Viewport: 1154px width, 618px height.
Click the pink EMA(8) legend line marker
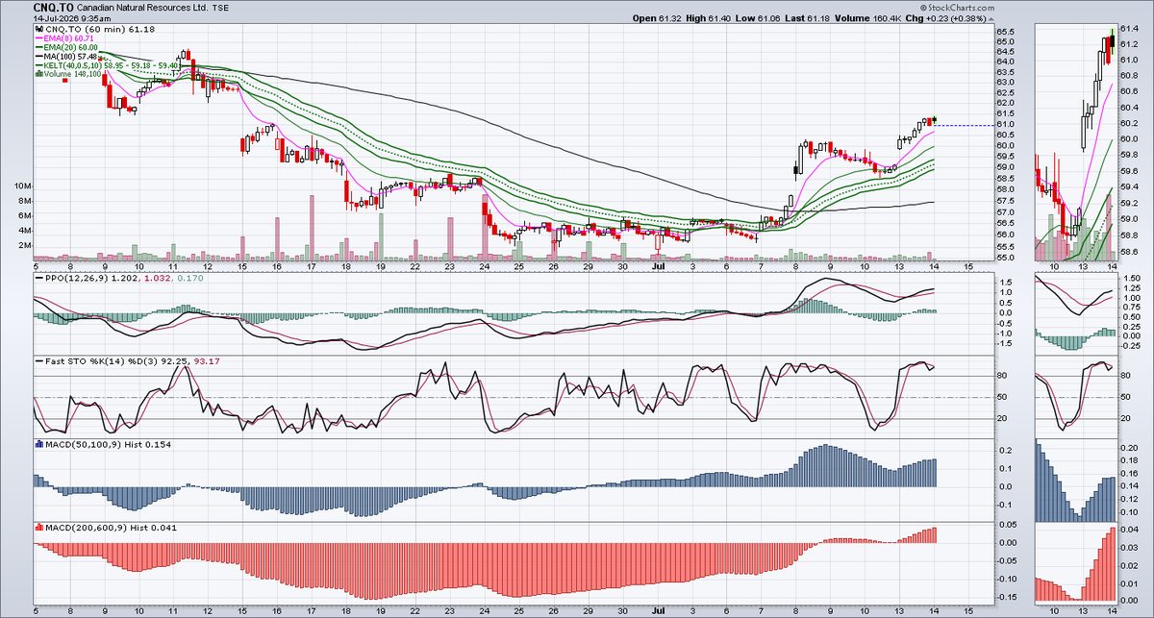click(x=39, y=39)
